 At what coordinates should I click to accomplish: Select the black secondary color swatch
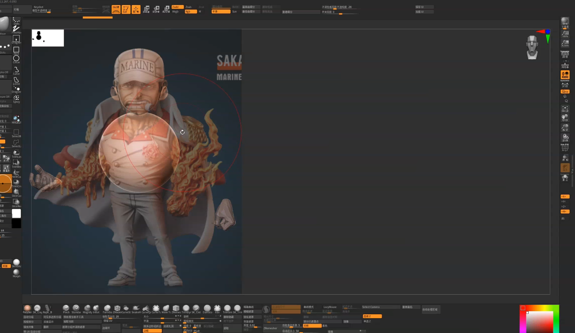pyautogui.click(x=16, y=224)
